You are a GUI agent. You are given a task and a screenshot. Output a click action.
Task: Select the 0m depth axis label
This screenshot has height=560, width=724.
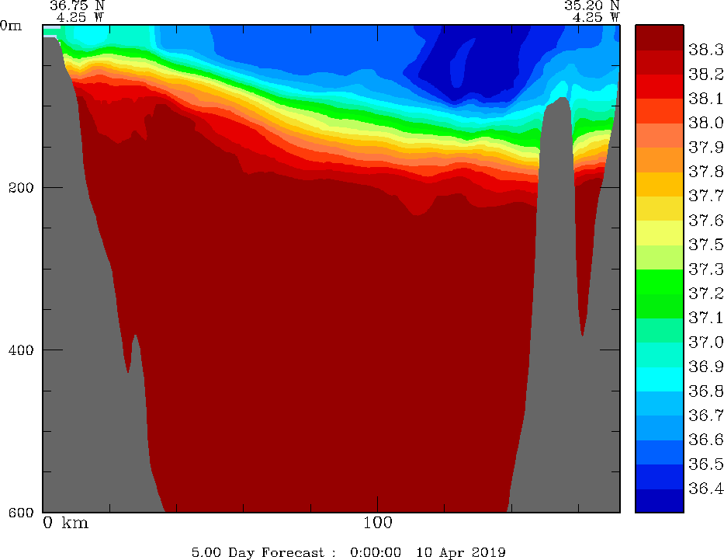pos(11,26)
